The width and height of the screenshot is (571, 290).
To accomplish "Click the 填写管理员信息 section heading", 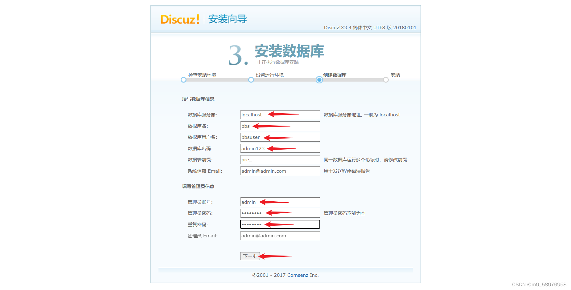I will pos(198,186).
